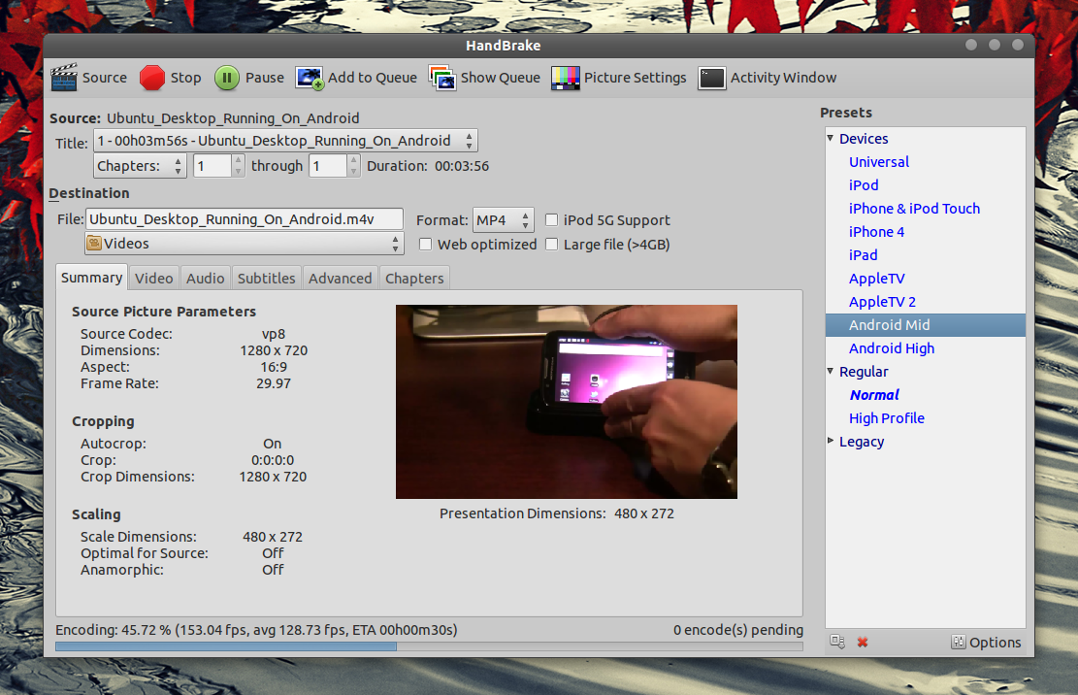
Task: Click the Stop toolbar label
Action: (x=185, y=78)
